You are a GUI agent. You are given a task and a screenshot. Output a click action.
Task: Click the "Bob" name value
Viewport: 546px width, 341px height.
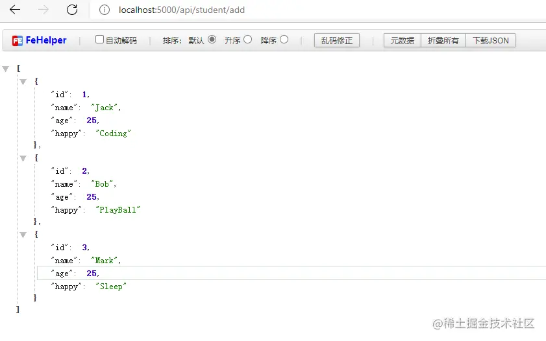(x=102, y=184)
